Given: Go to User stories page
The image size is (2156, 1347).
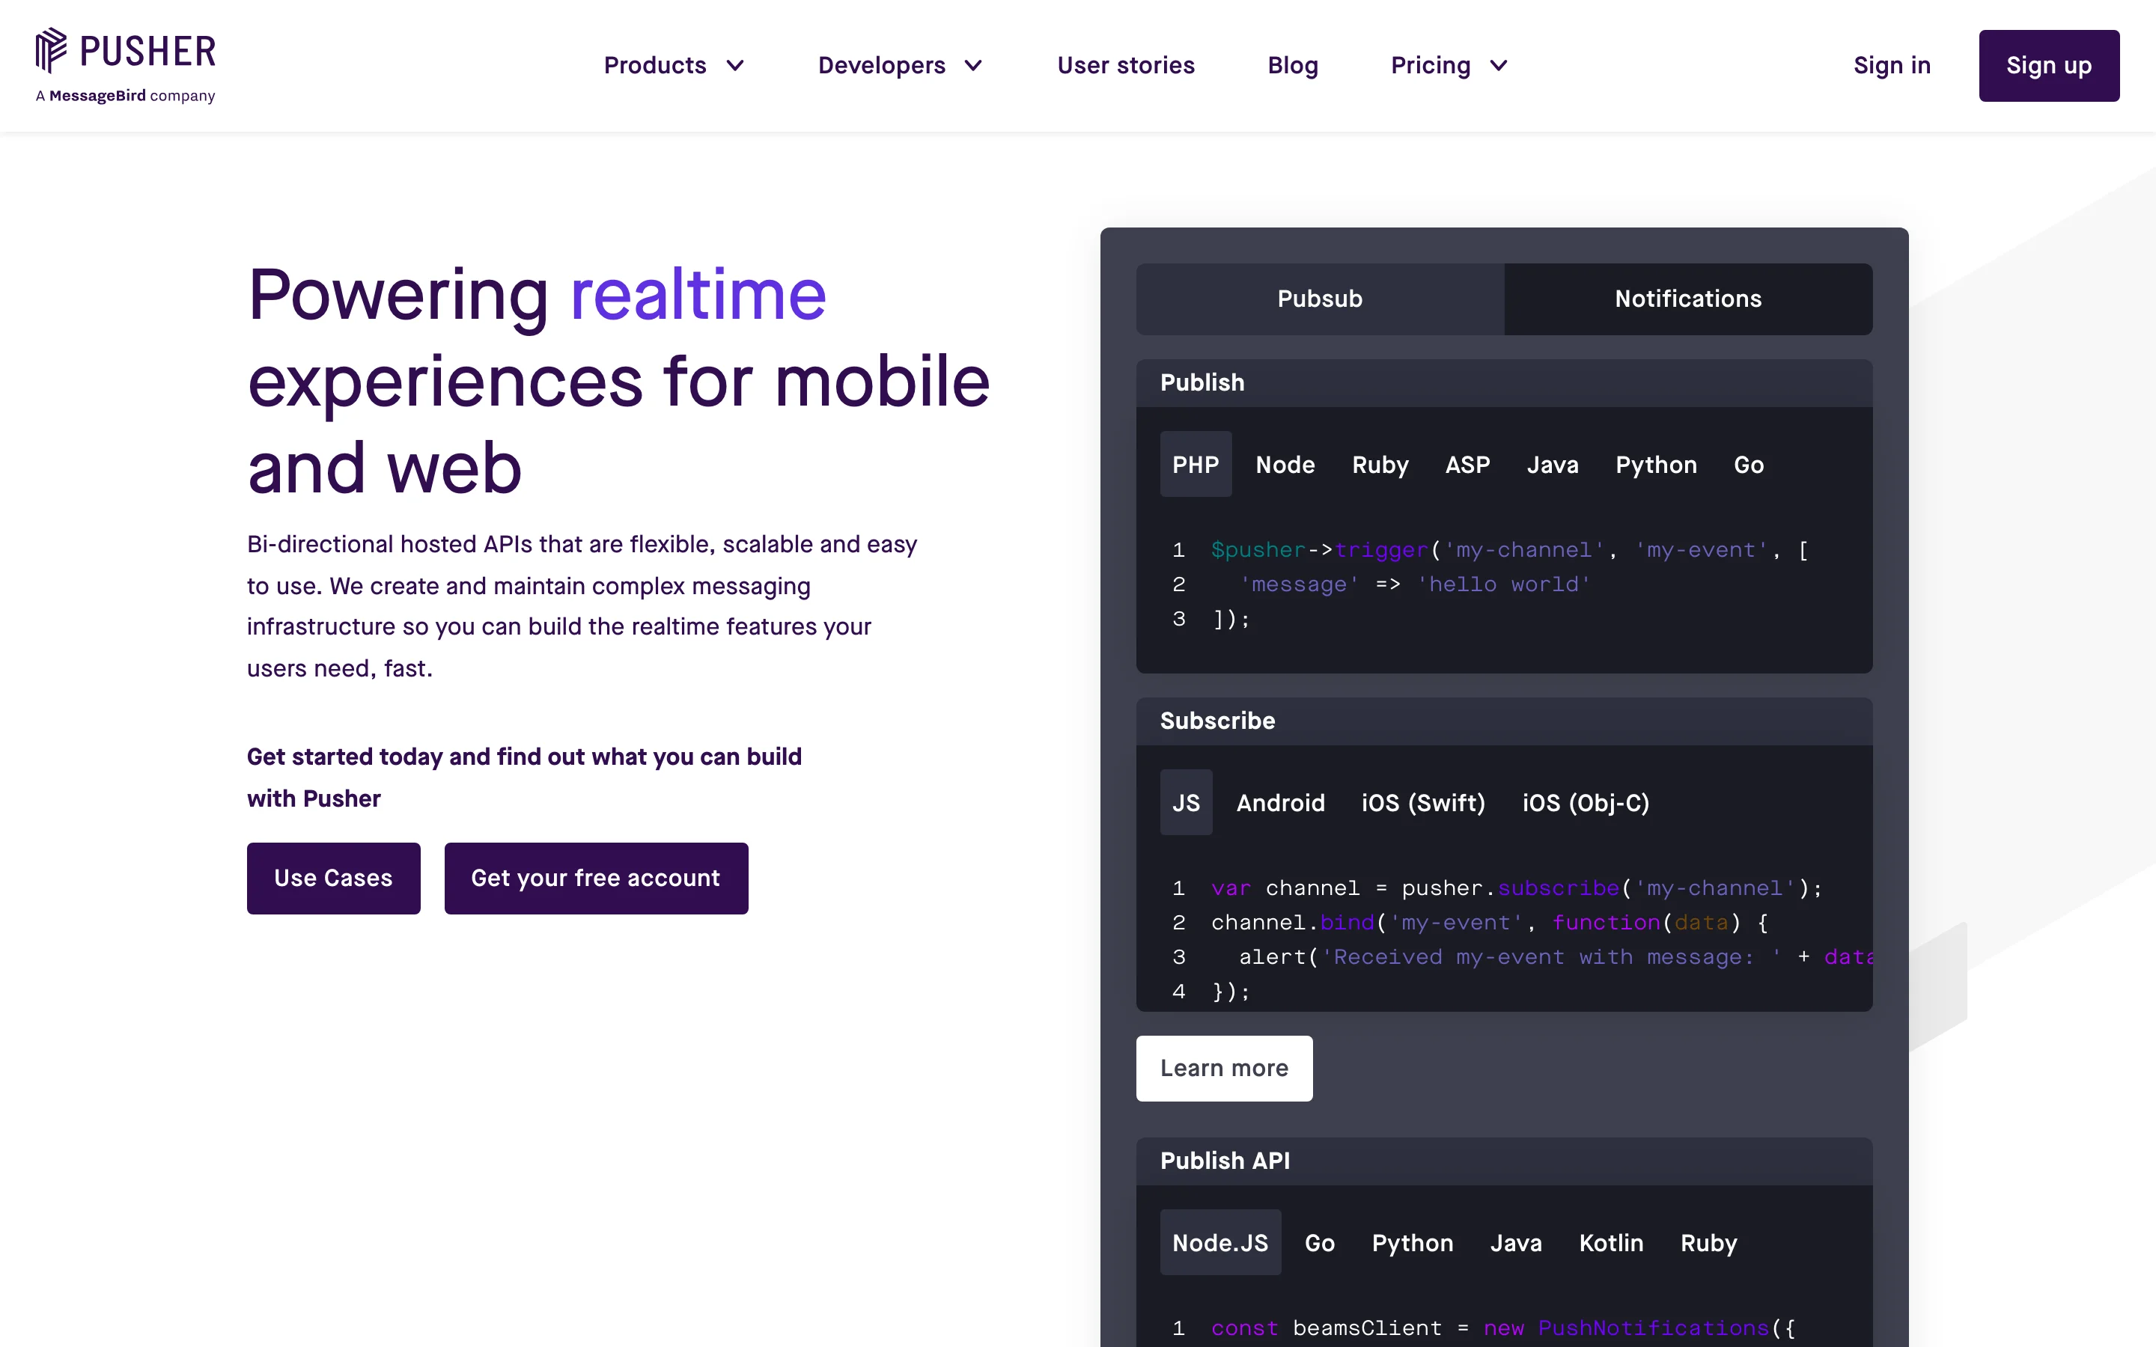Looking at the screenshot, I should coord(1125,66).
